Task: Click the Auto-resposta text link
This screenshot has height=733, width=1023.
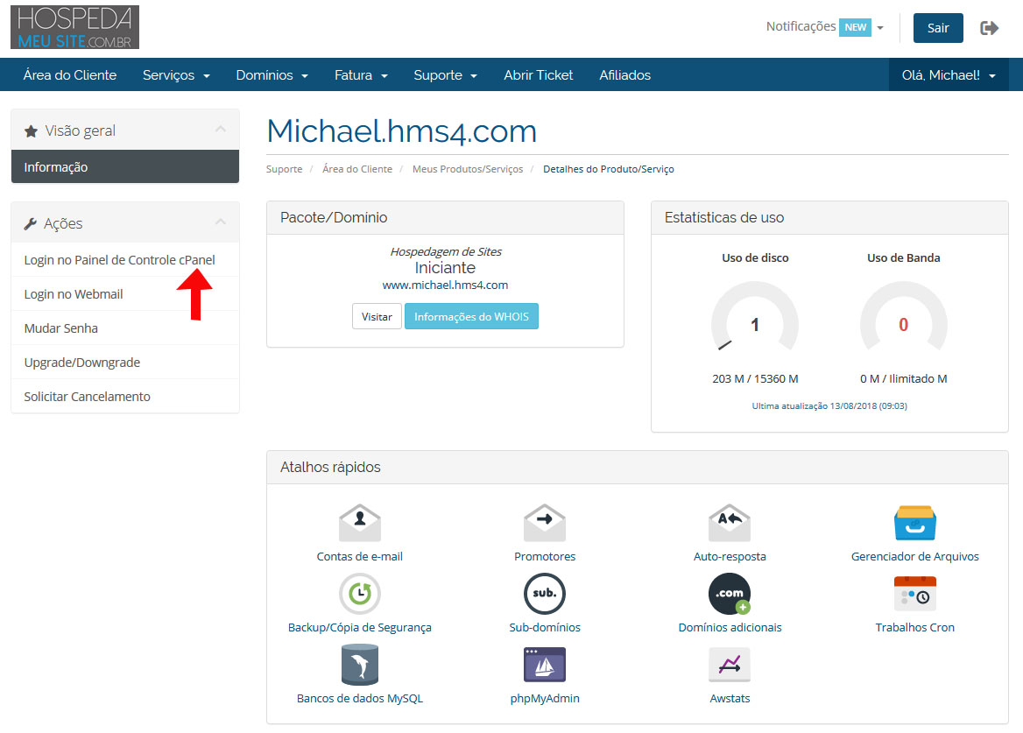Action: (730, 556)
